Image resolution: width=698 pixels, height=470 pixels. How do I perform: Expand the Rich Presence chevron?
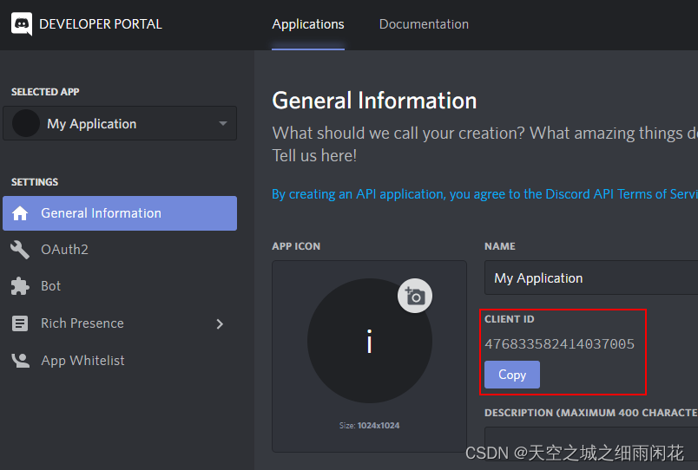click(x=220, y=323)
